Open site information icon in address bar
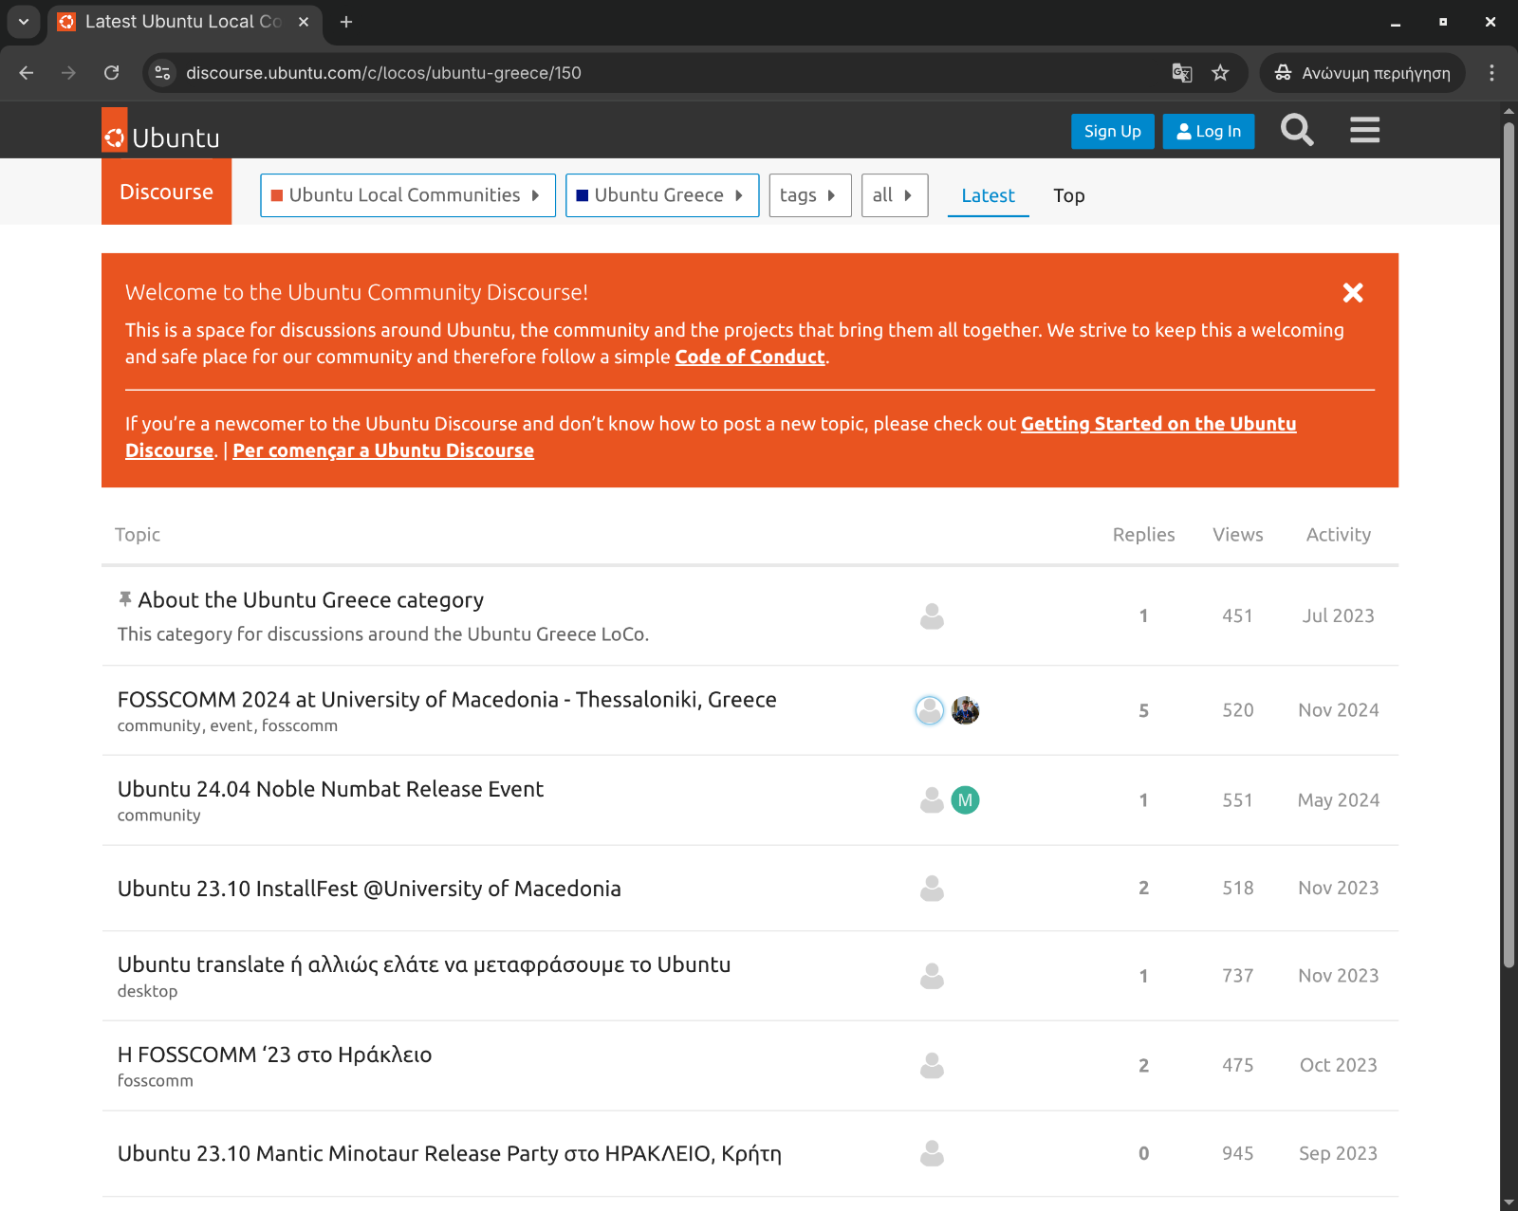 [x=163, y=73]
